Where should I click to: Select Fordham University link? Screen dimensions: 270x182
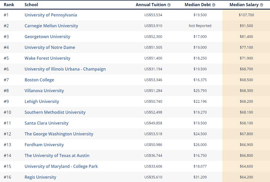pos(44,145)
